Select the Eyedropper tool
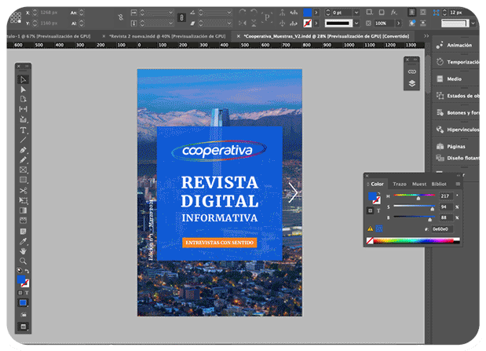This screenshot has height=351, width=486. 23,241
